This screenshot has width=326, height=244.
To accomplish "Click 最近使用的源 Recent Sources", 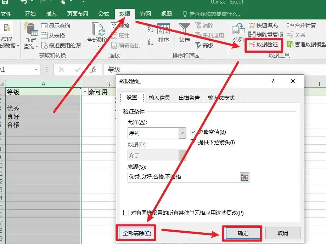I will click(61, 45).
